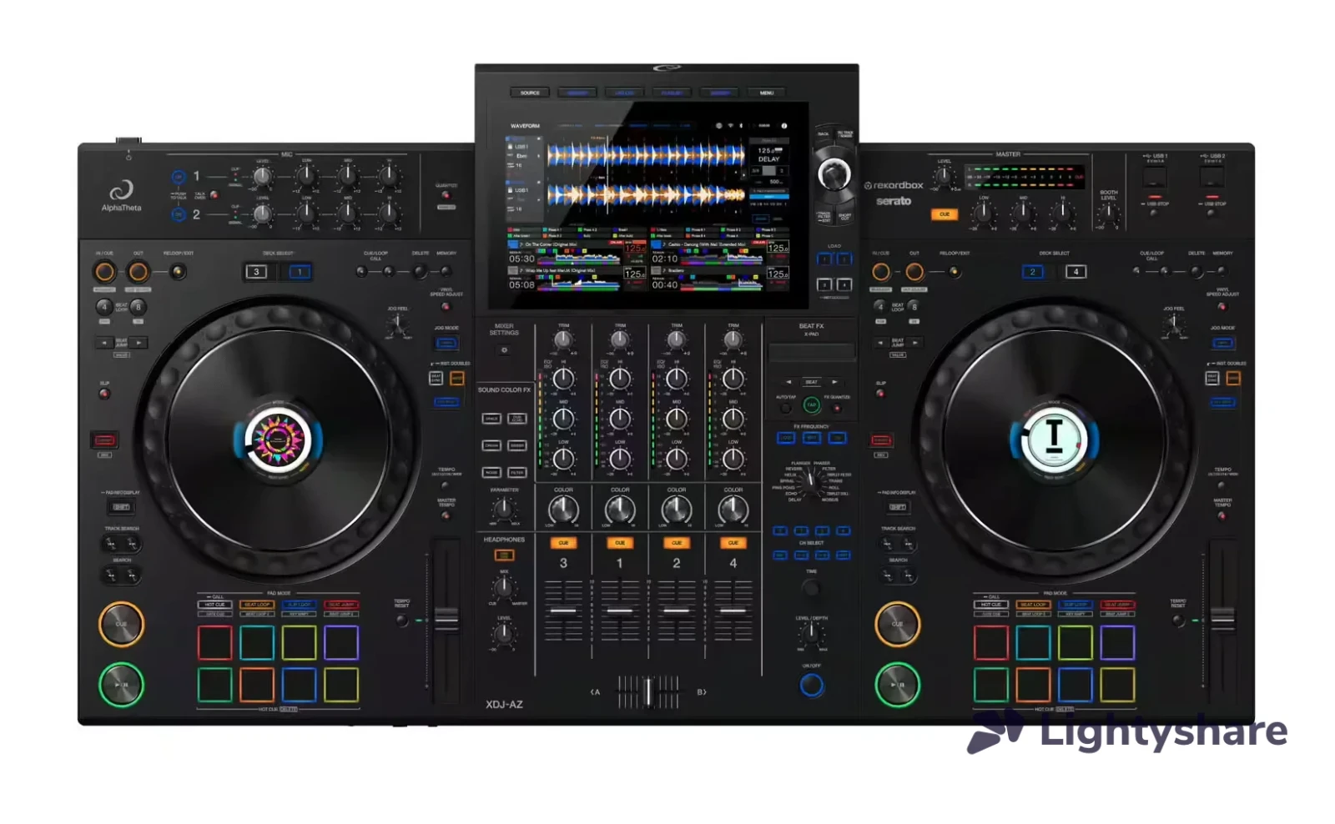Start 4-beat loop on left deck
This screenshot has width=1335, height=824.
coord(103,307)
